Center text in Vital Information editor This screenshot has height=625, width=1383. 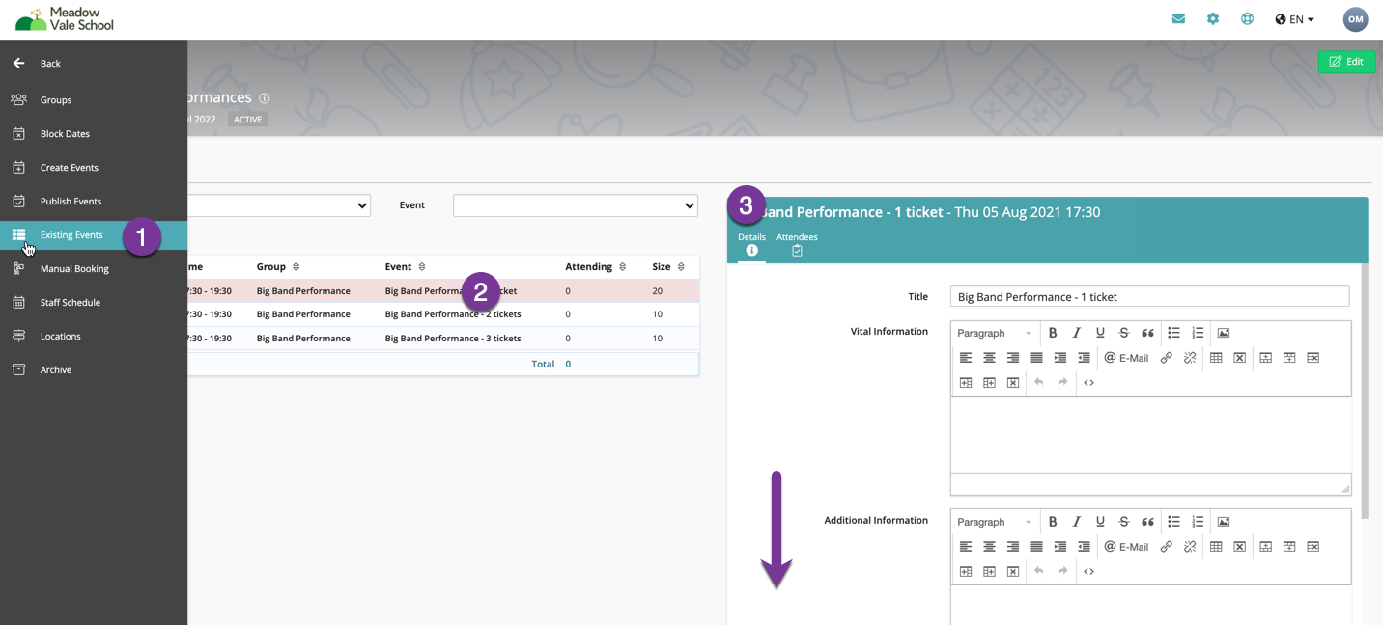(989, 358)
